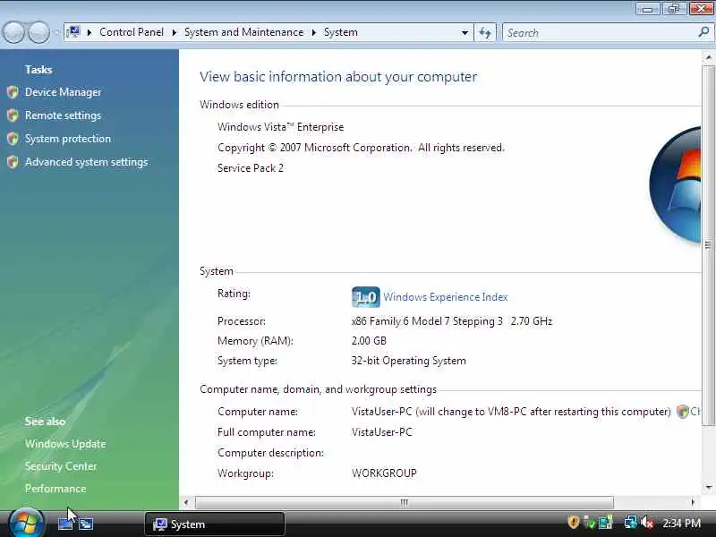The width and height of the screenshot is (716, 537).
Task: Go back with the Back button
Action: click(14, 32)
